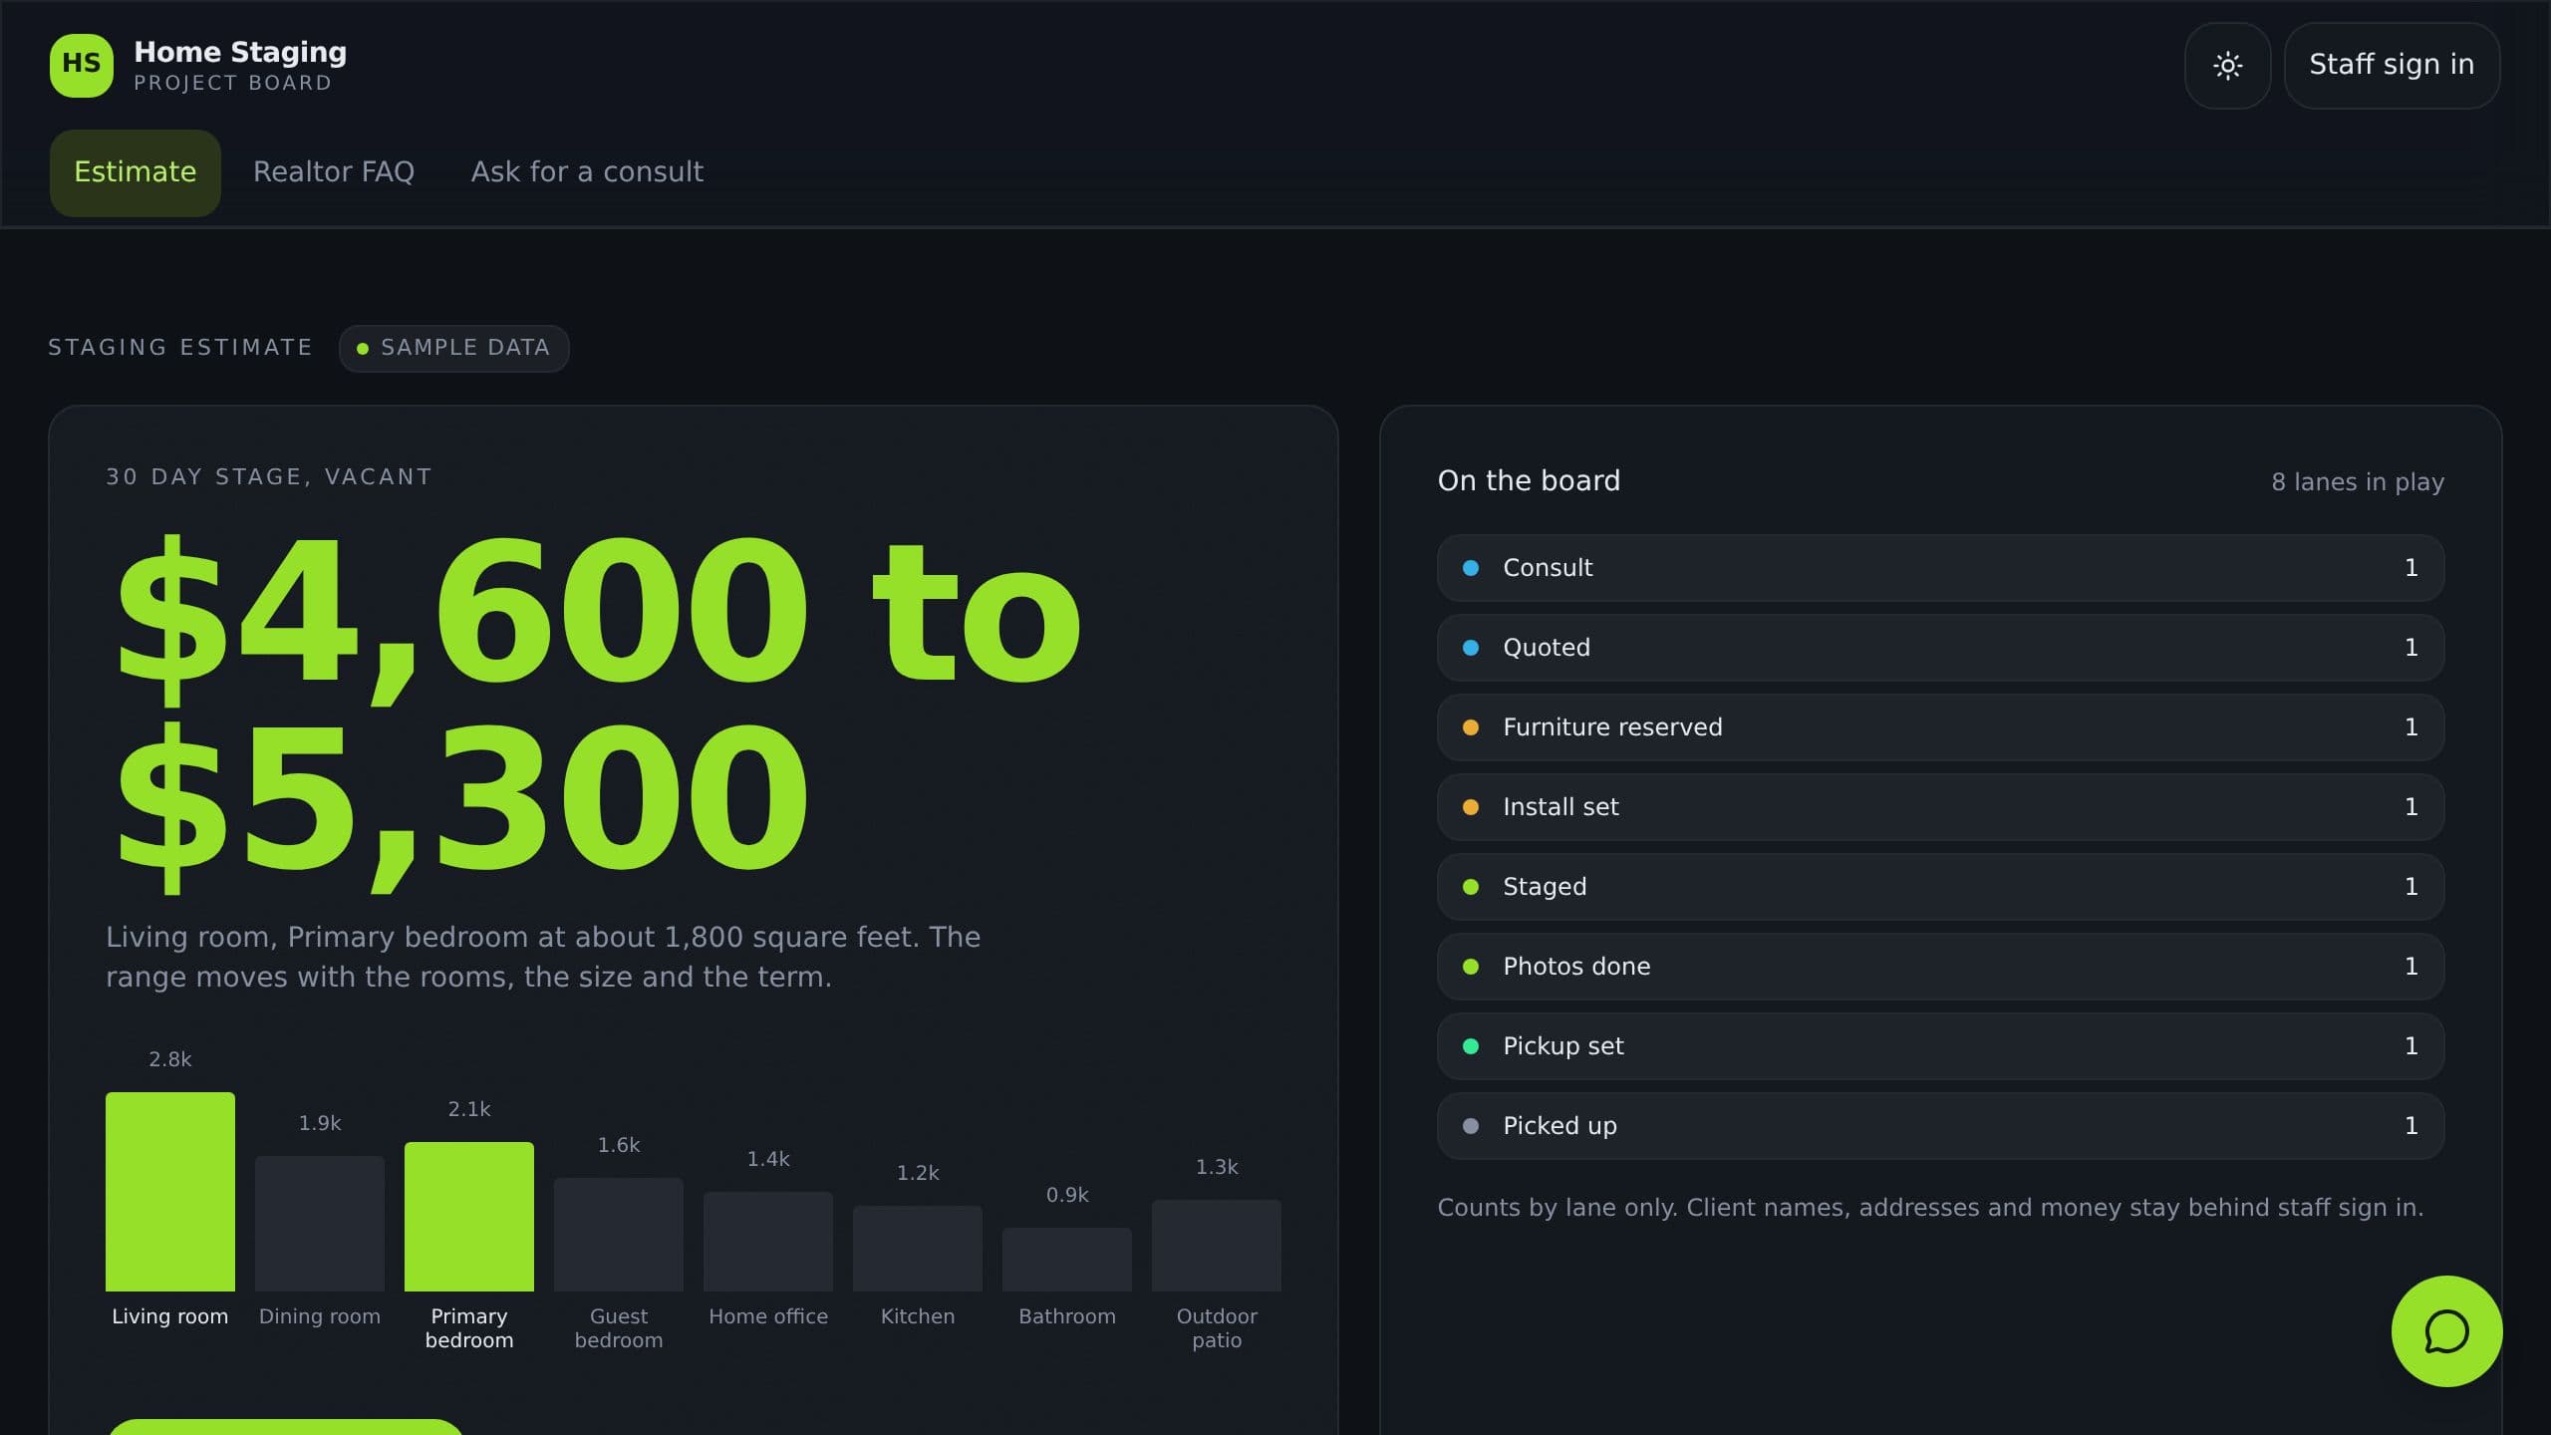
Task: Click the Quoted lane row
Action: (x=1940, y=648)
